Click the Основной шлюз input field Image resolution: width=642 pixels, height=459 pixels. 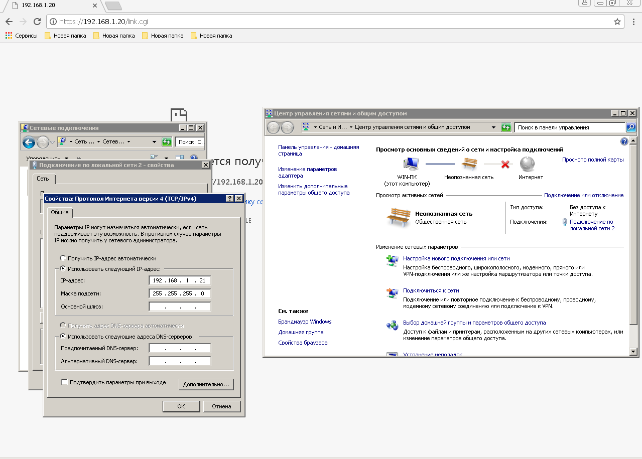[180, 307]
